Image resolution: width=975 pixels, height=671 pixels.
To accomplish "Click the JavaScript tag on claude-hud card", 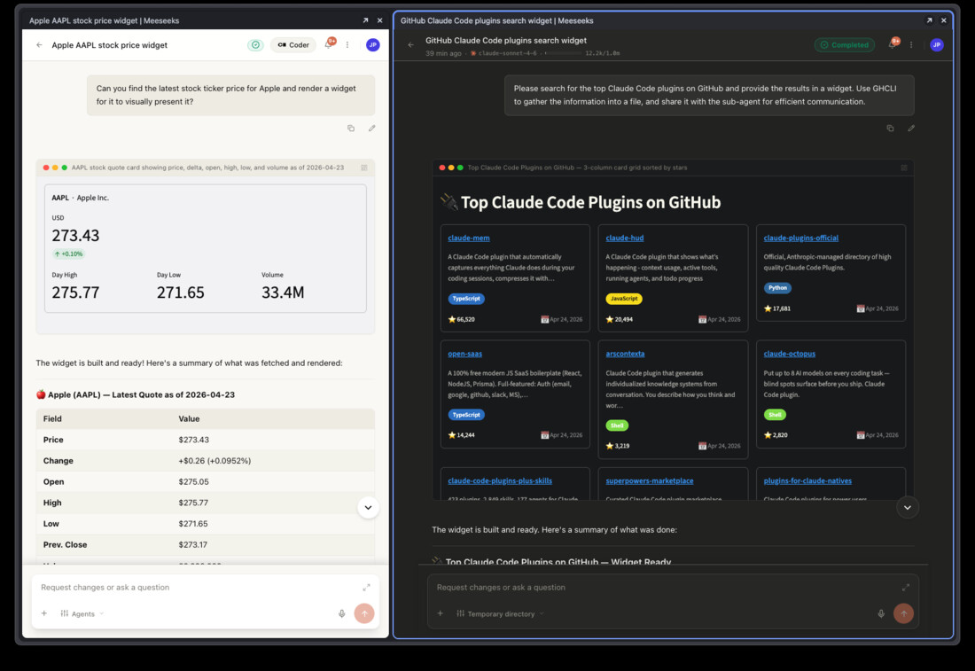I will click(624, 299).
